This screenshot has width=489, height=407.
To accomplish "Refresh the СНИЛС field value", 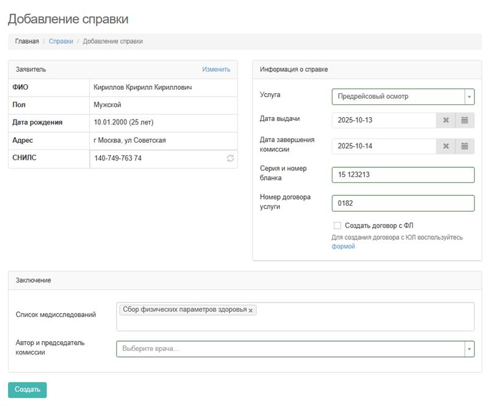I will (x=230, y=159).
